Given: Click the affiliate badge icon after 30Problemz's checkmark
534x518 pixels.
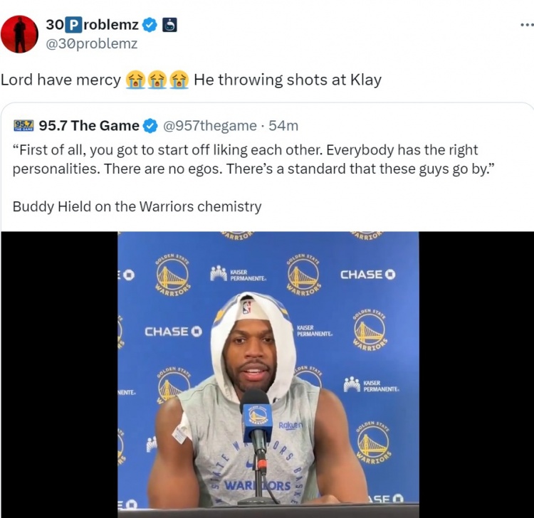Looking at the screenshot, I should [x=169, y=25].
